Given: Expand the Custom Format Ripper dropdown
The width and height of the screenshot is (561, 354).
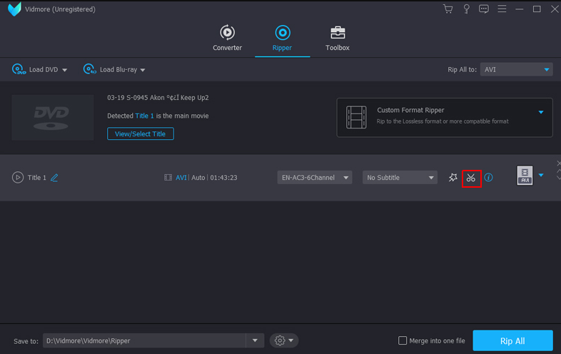Looking at the screenshot, I should point(540,112).
